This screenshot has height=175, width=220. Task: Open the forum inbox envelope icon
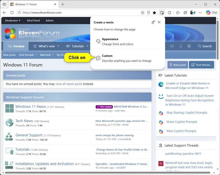(x=172, y=46)
